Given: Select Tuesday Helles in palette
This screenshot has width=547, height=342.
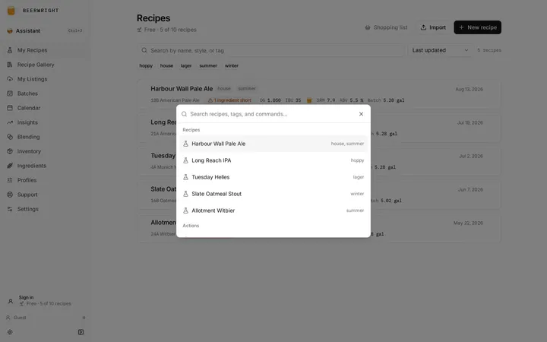Looking at the screenshot, I should 273,177.
